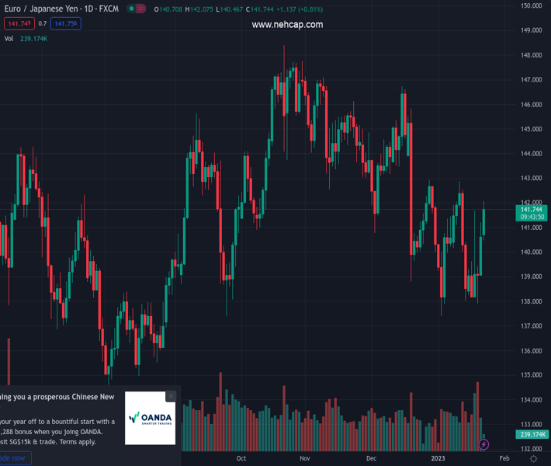Click the 150.000 level on price scale
The height and width of the screenshot is (466, 551).
pyautogui.click(x=532, y=6)
